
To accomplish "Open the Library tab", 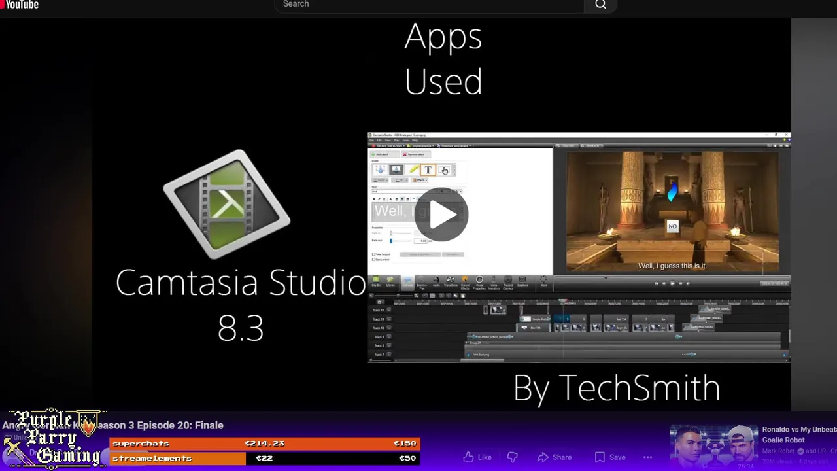I will (390, 283).
